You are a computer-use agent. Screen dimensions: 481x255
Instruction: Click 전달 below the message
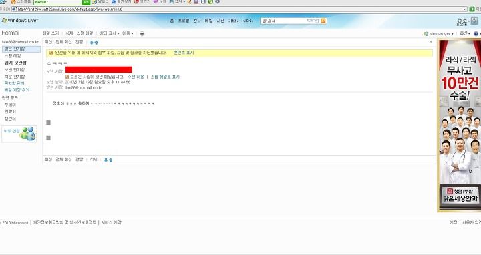(79, 160)
